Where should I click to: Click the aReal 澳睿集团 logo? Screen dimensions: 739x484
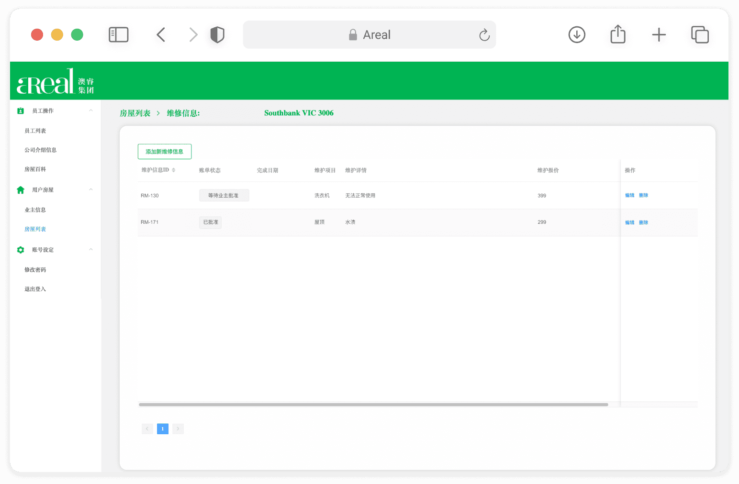[56, 81]
